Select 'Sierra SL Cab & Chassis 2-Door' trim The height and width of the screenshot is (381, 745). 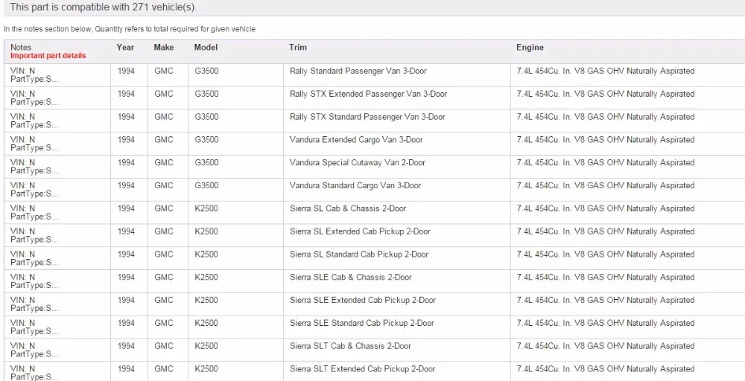pos(348,208)
